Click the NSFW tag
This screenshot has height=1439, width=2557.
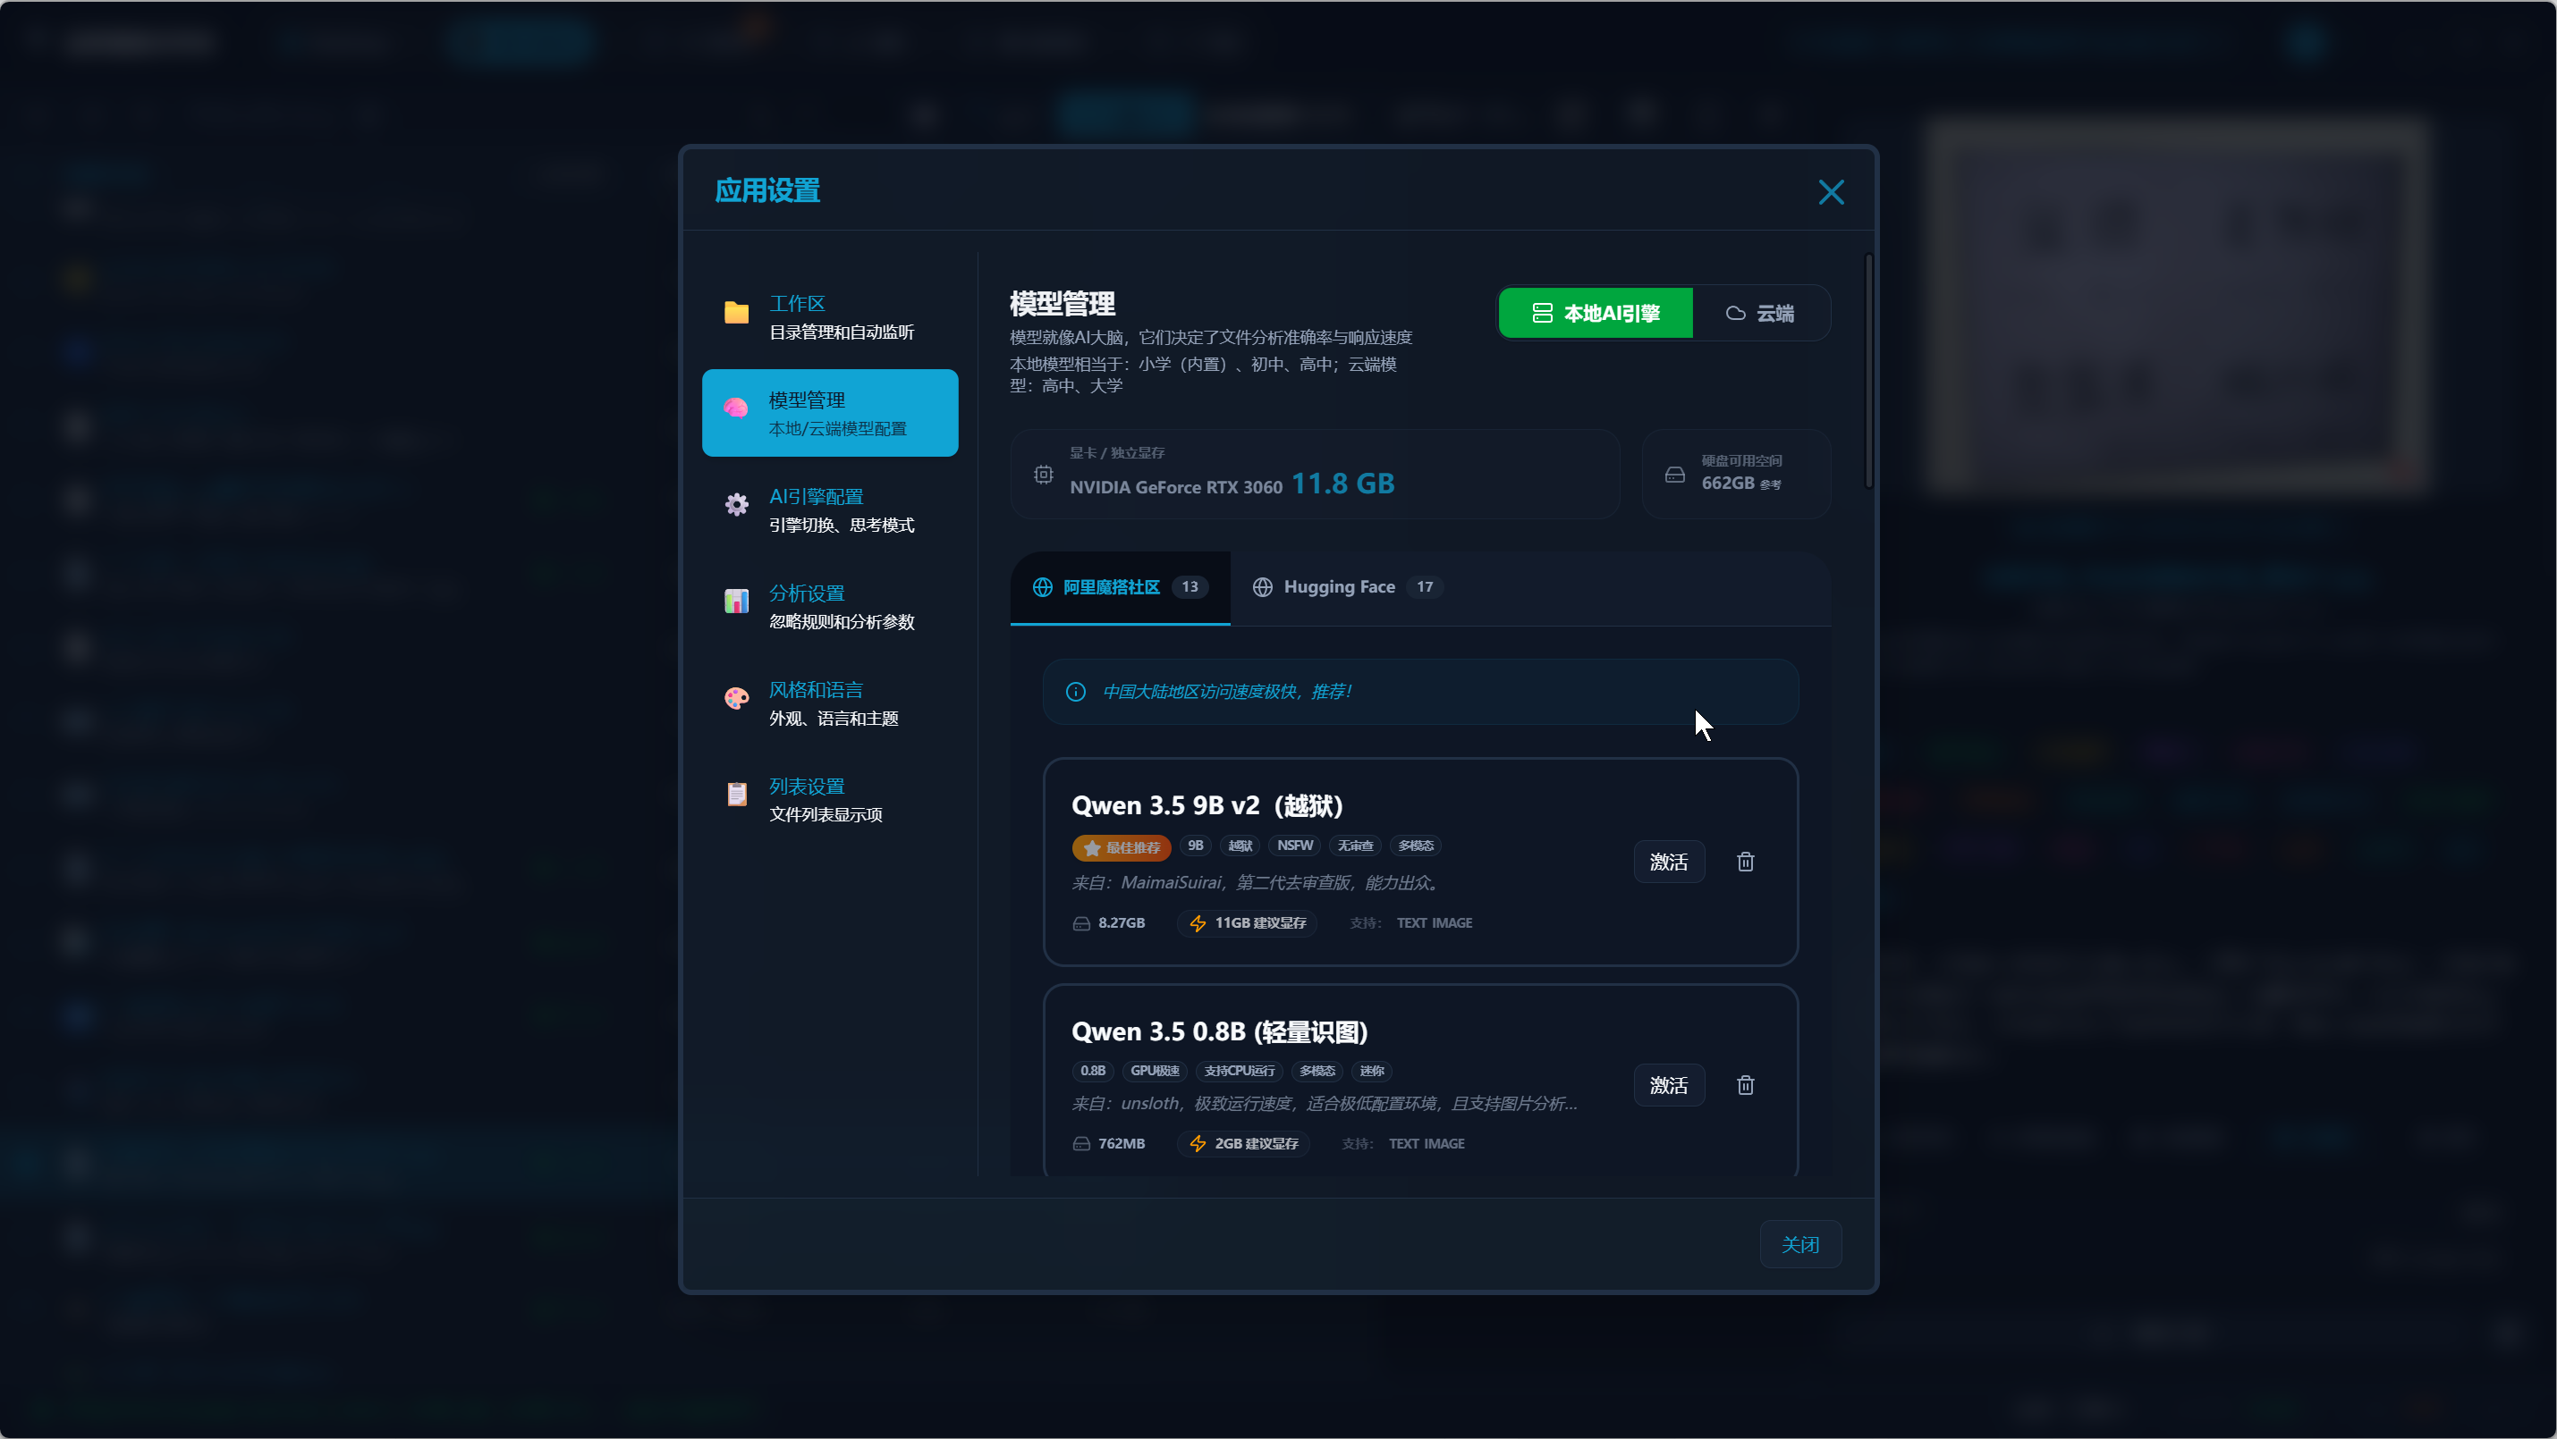pyautogui.click(x=1294, y=846)
